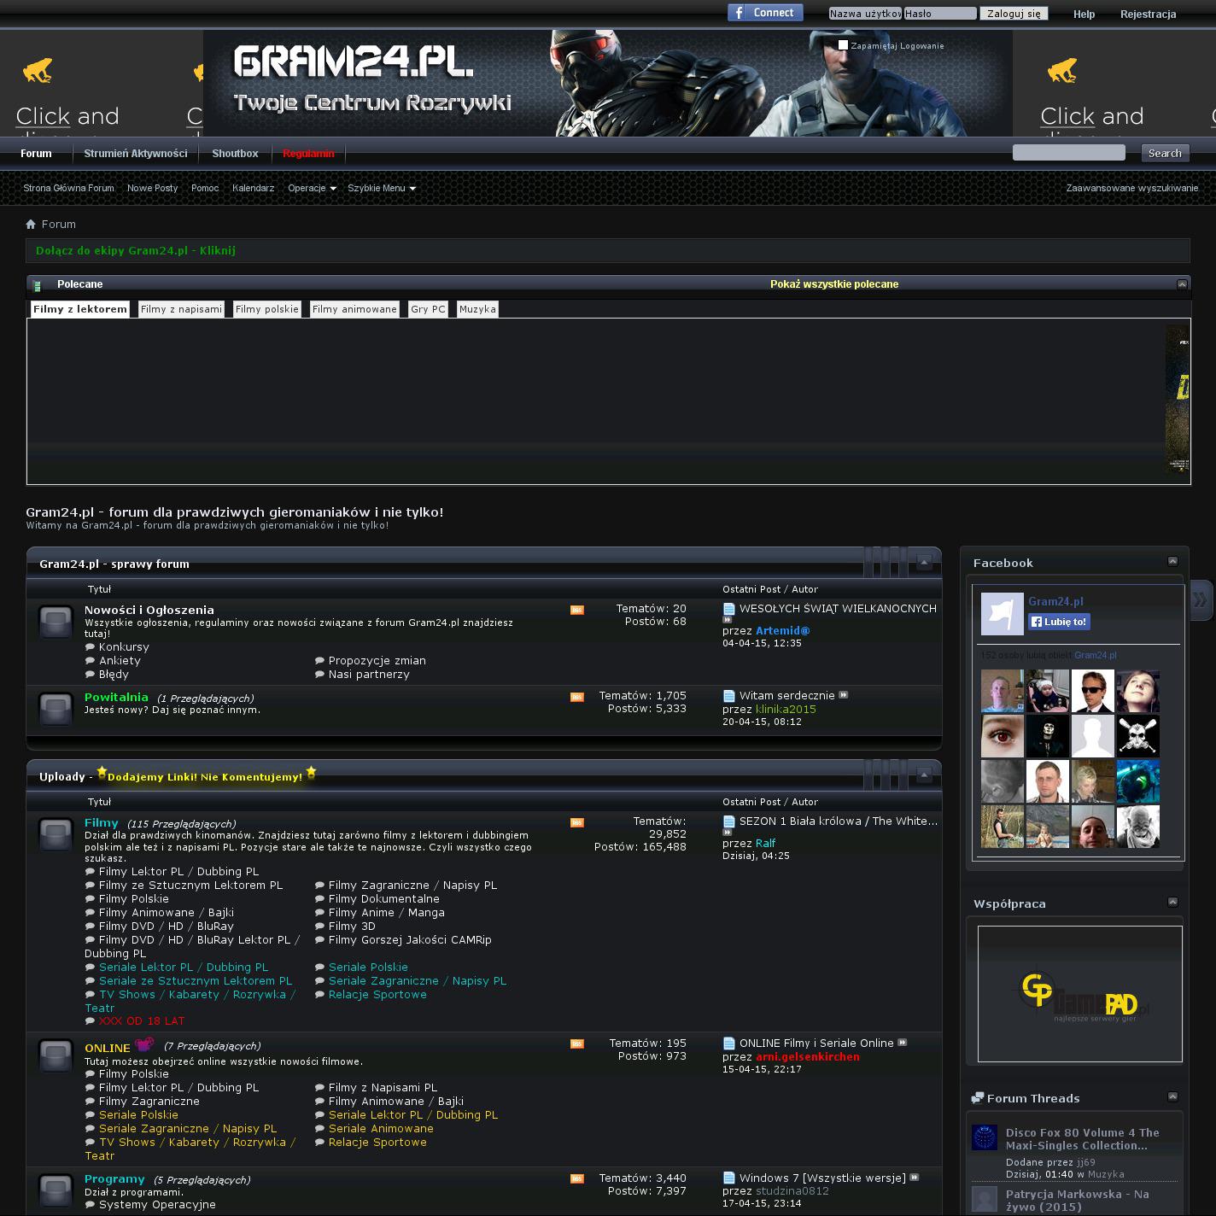The image size is (1216, 1216).
Task: Switch to the Gry PC tab
Action: [428, 309]
